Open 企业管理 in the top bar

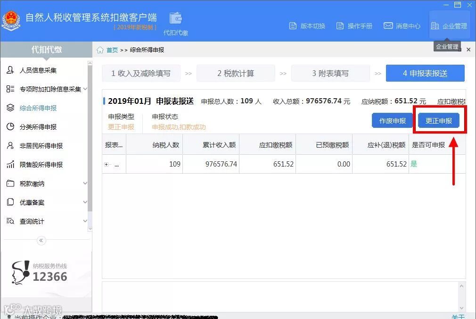point(449,26)
